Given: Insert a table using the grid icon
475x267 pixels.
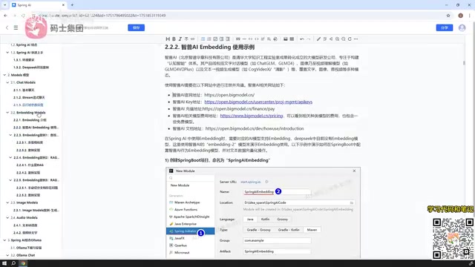Looking at the screenshot, I should (292, 39).
